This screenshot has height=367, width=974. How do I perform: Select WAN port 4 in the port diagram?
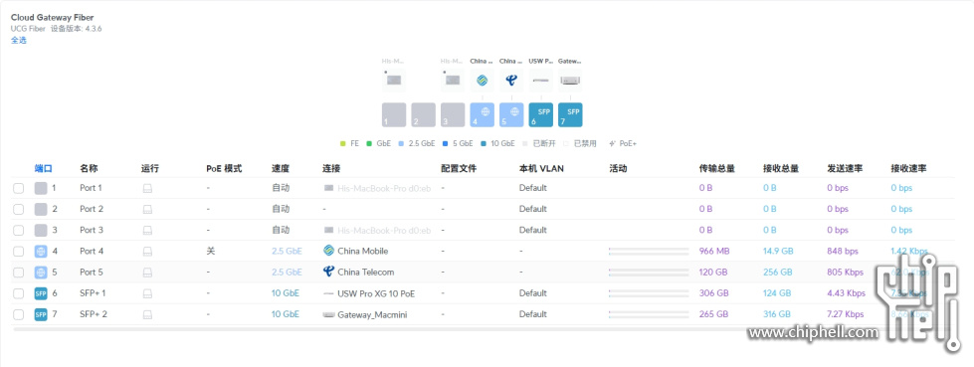(483, 115)
